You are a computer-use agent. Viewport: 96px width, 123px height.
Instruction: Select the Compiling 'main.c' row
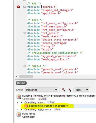[x=35, y=102]
